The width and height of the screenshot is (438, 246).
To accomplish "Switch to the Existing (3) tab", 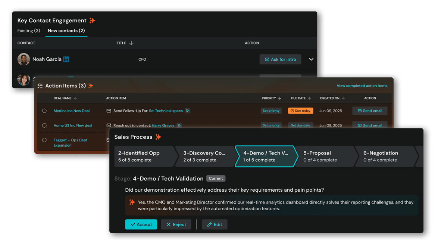I will pyautogui.click(x=29, y=31).
